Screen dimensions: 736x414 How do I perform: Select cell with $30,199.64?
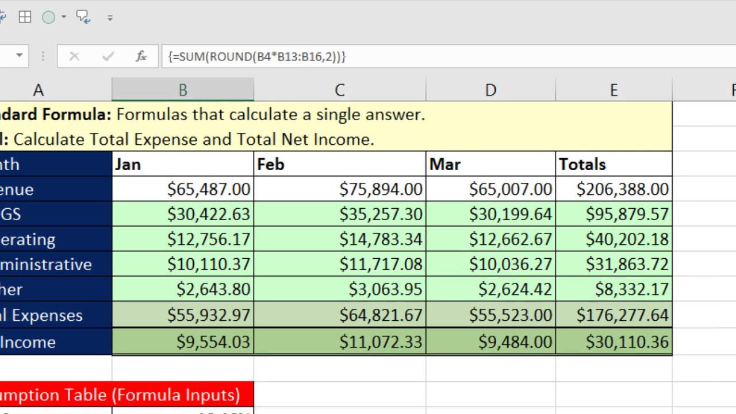(490, 214)
